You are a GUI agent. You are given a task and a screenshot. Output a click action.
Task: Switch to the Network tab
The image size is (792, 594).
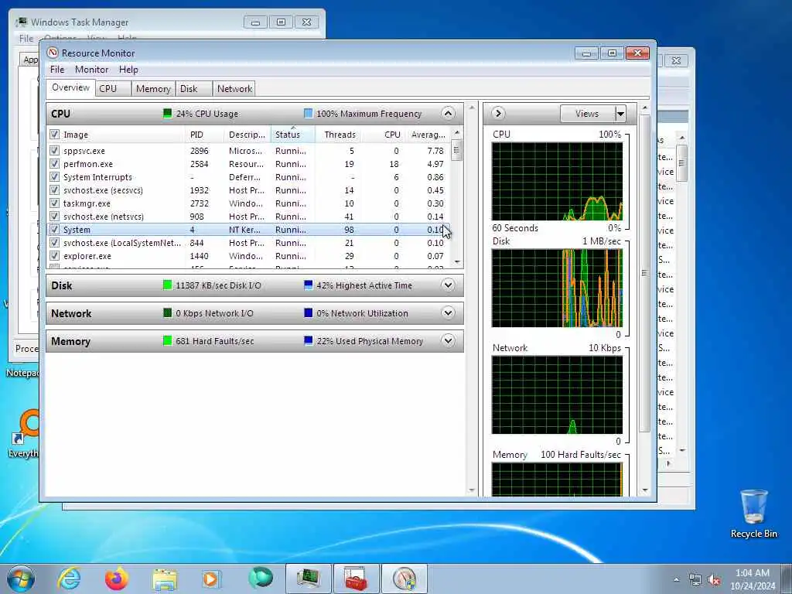(234, 89)
